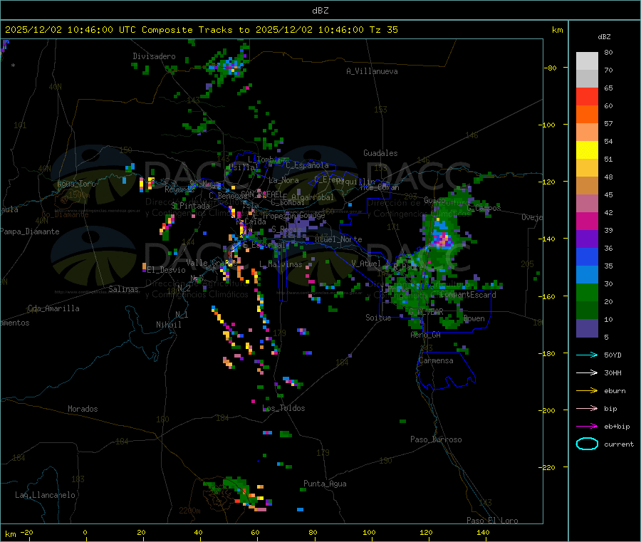Click the dBZ title at top
Viewport: 641px width, 542px height.
(x=320, y=11)
